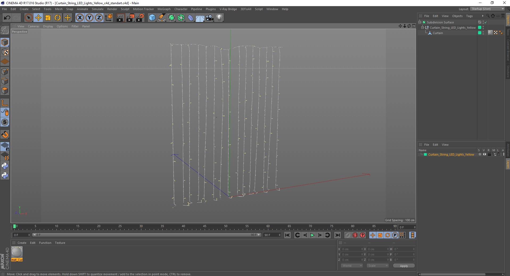Render to Picture Viewer icon
The image size is (510, 276).
(130, 18)
